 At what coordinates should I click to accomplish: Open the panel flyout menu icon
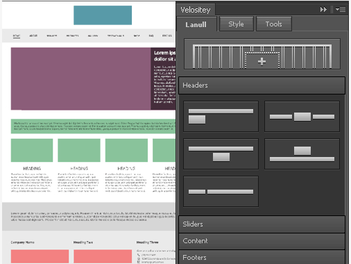point(341,10)
